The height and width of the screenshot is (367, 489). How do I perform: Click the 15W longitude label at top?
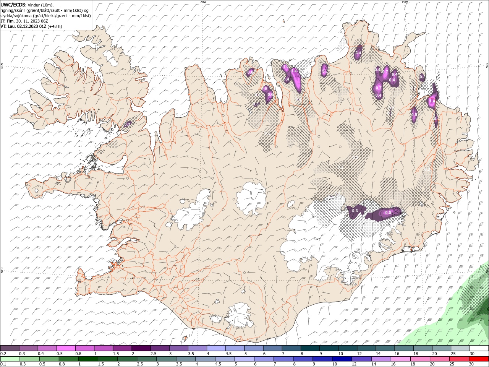405,2
